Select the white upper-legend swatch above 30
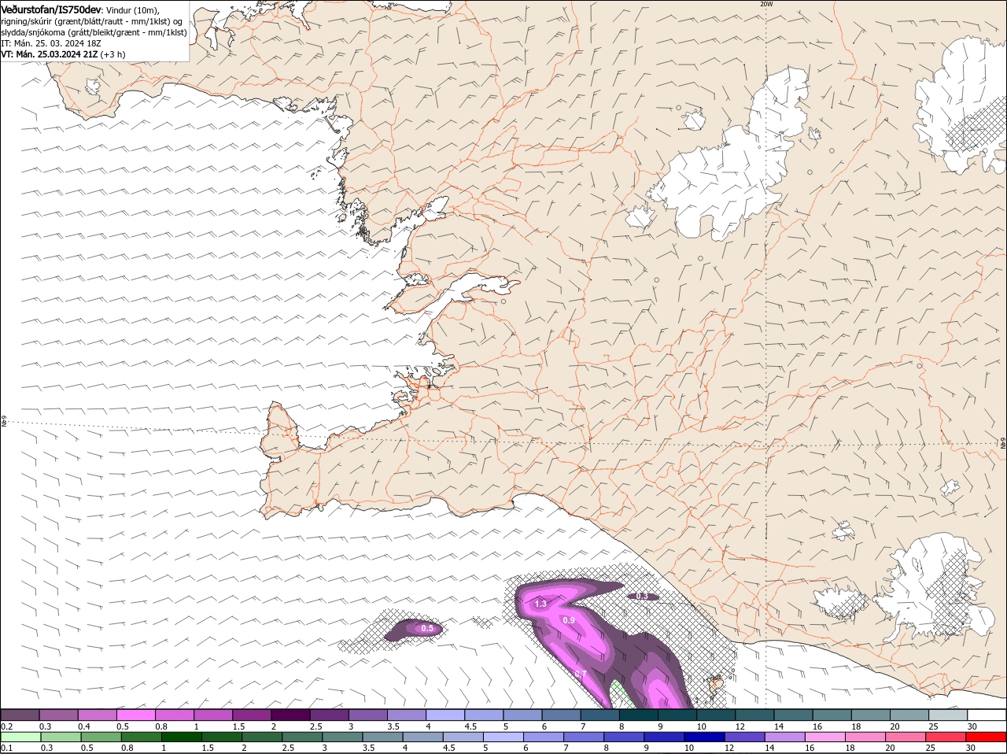 coord(987,715)
